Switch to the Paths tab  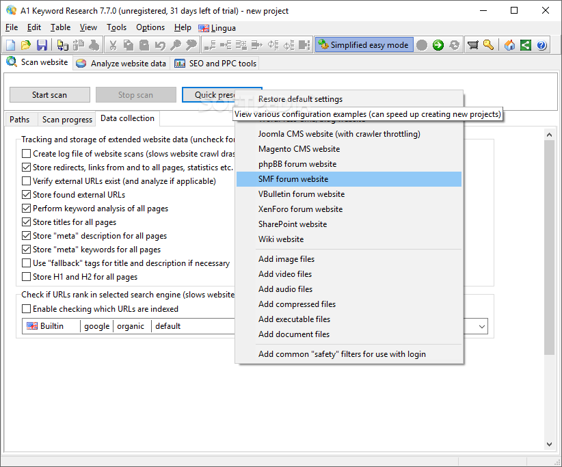[x=20, y=120]
